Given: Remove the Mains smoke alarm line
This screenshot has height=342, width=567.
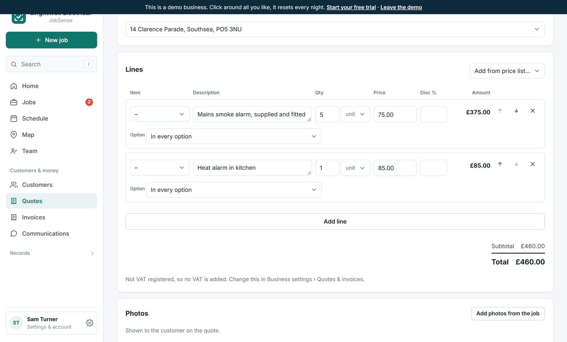Looking at the screenshot, I should (x=533, y=111).
